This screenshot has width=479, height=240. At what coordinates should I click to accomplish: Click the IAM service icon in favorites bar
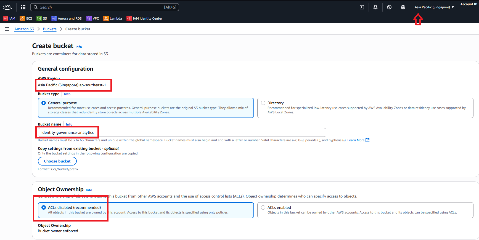tap(5, 18)
